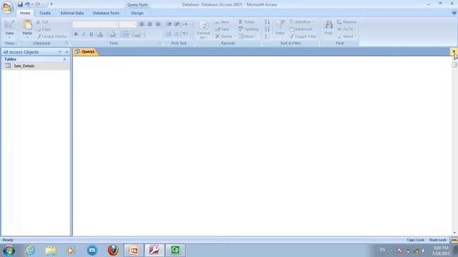Pick the fill/back color bucket
This screenshot has width=458, height=257.
(113, 34)
